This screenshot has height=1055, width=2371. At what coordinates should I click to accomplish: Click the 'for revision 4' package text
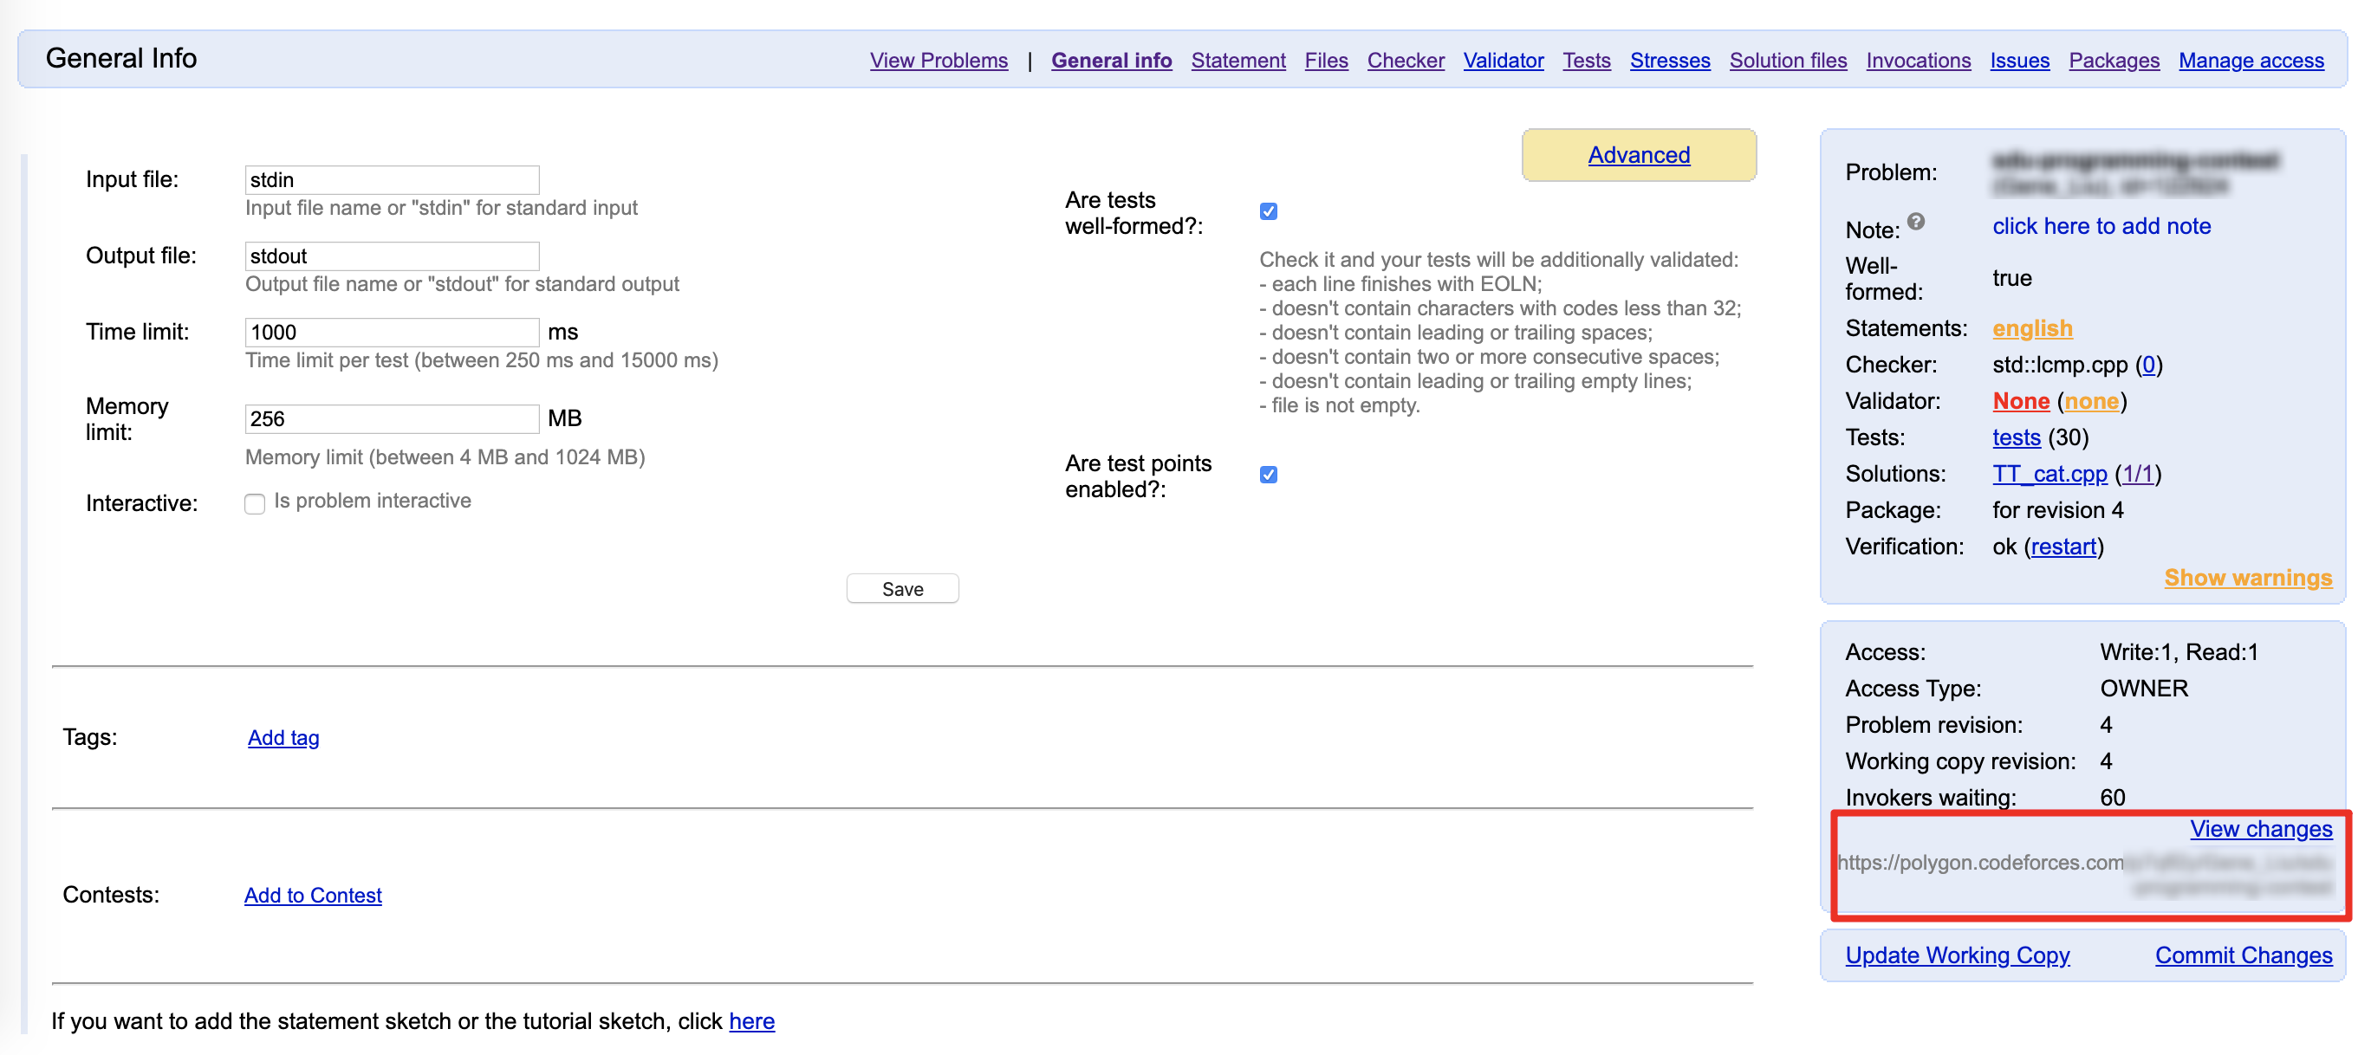click(x=2057, y=509)
